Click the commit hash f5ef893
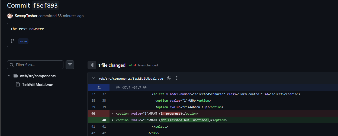Viewport: 338px width, 136px height. pos(45,5)
